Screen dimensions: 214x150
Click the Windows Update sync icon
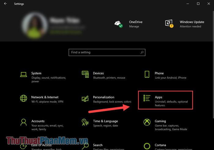tap(169, 24)
